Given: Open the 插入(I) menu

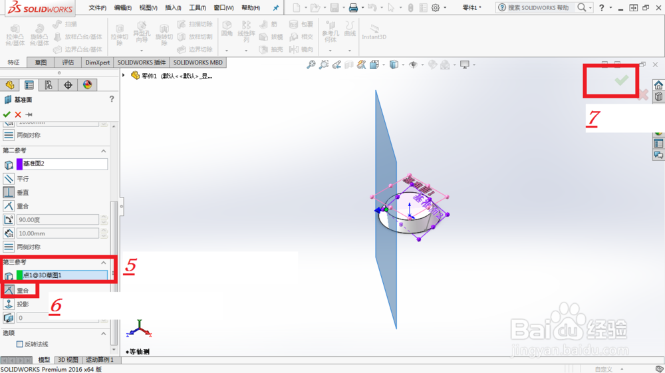Looking at the screenshot, I should (x=173, y=7).
